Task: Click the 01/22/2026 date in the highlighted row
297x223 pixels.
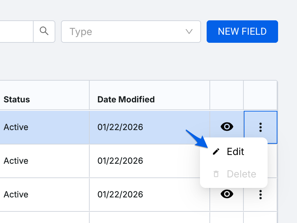Action: point(120,127)
